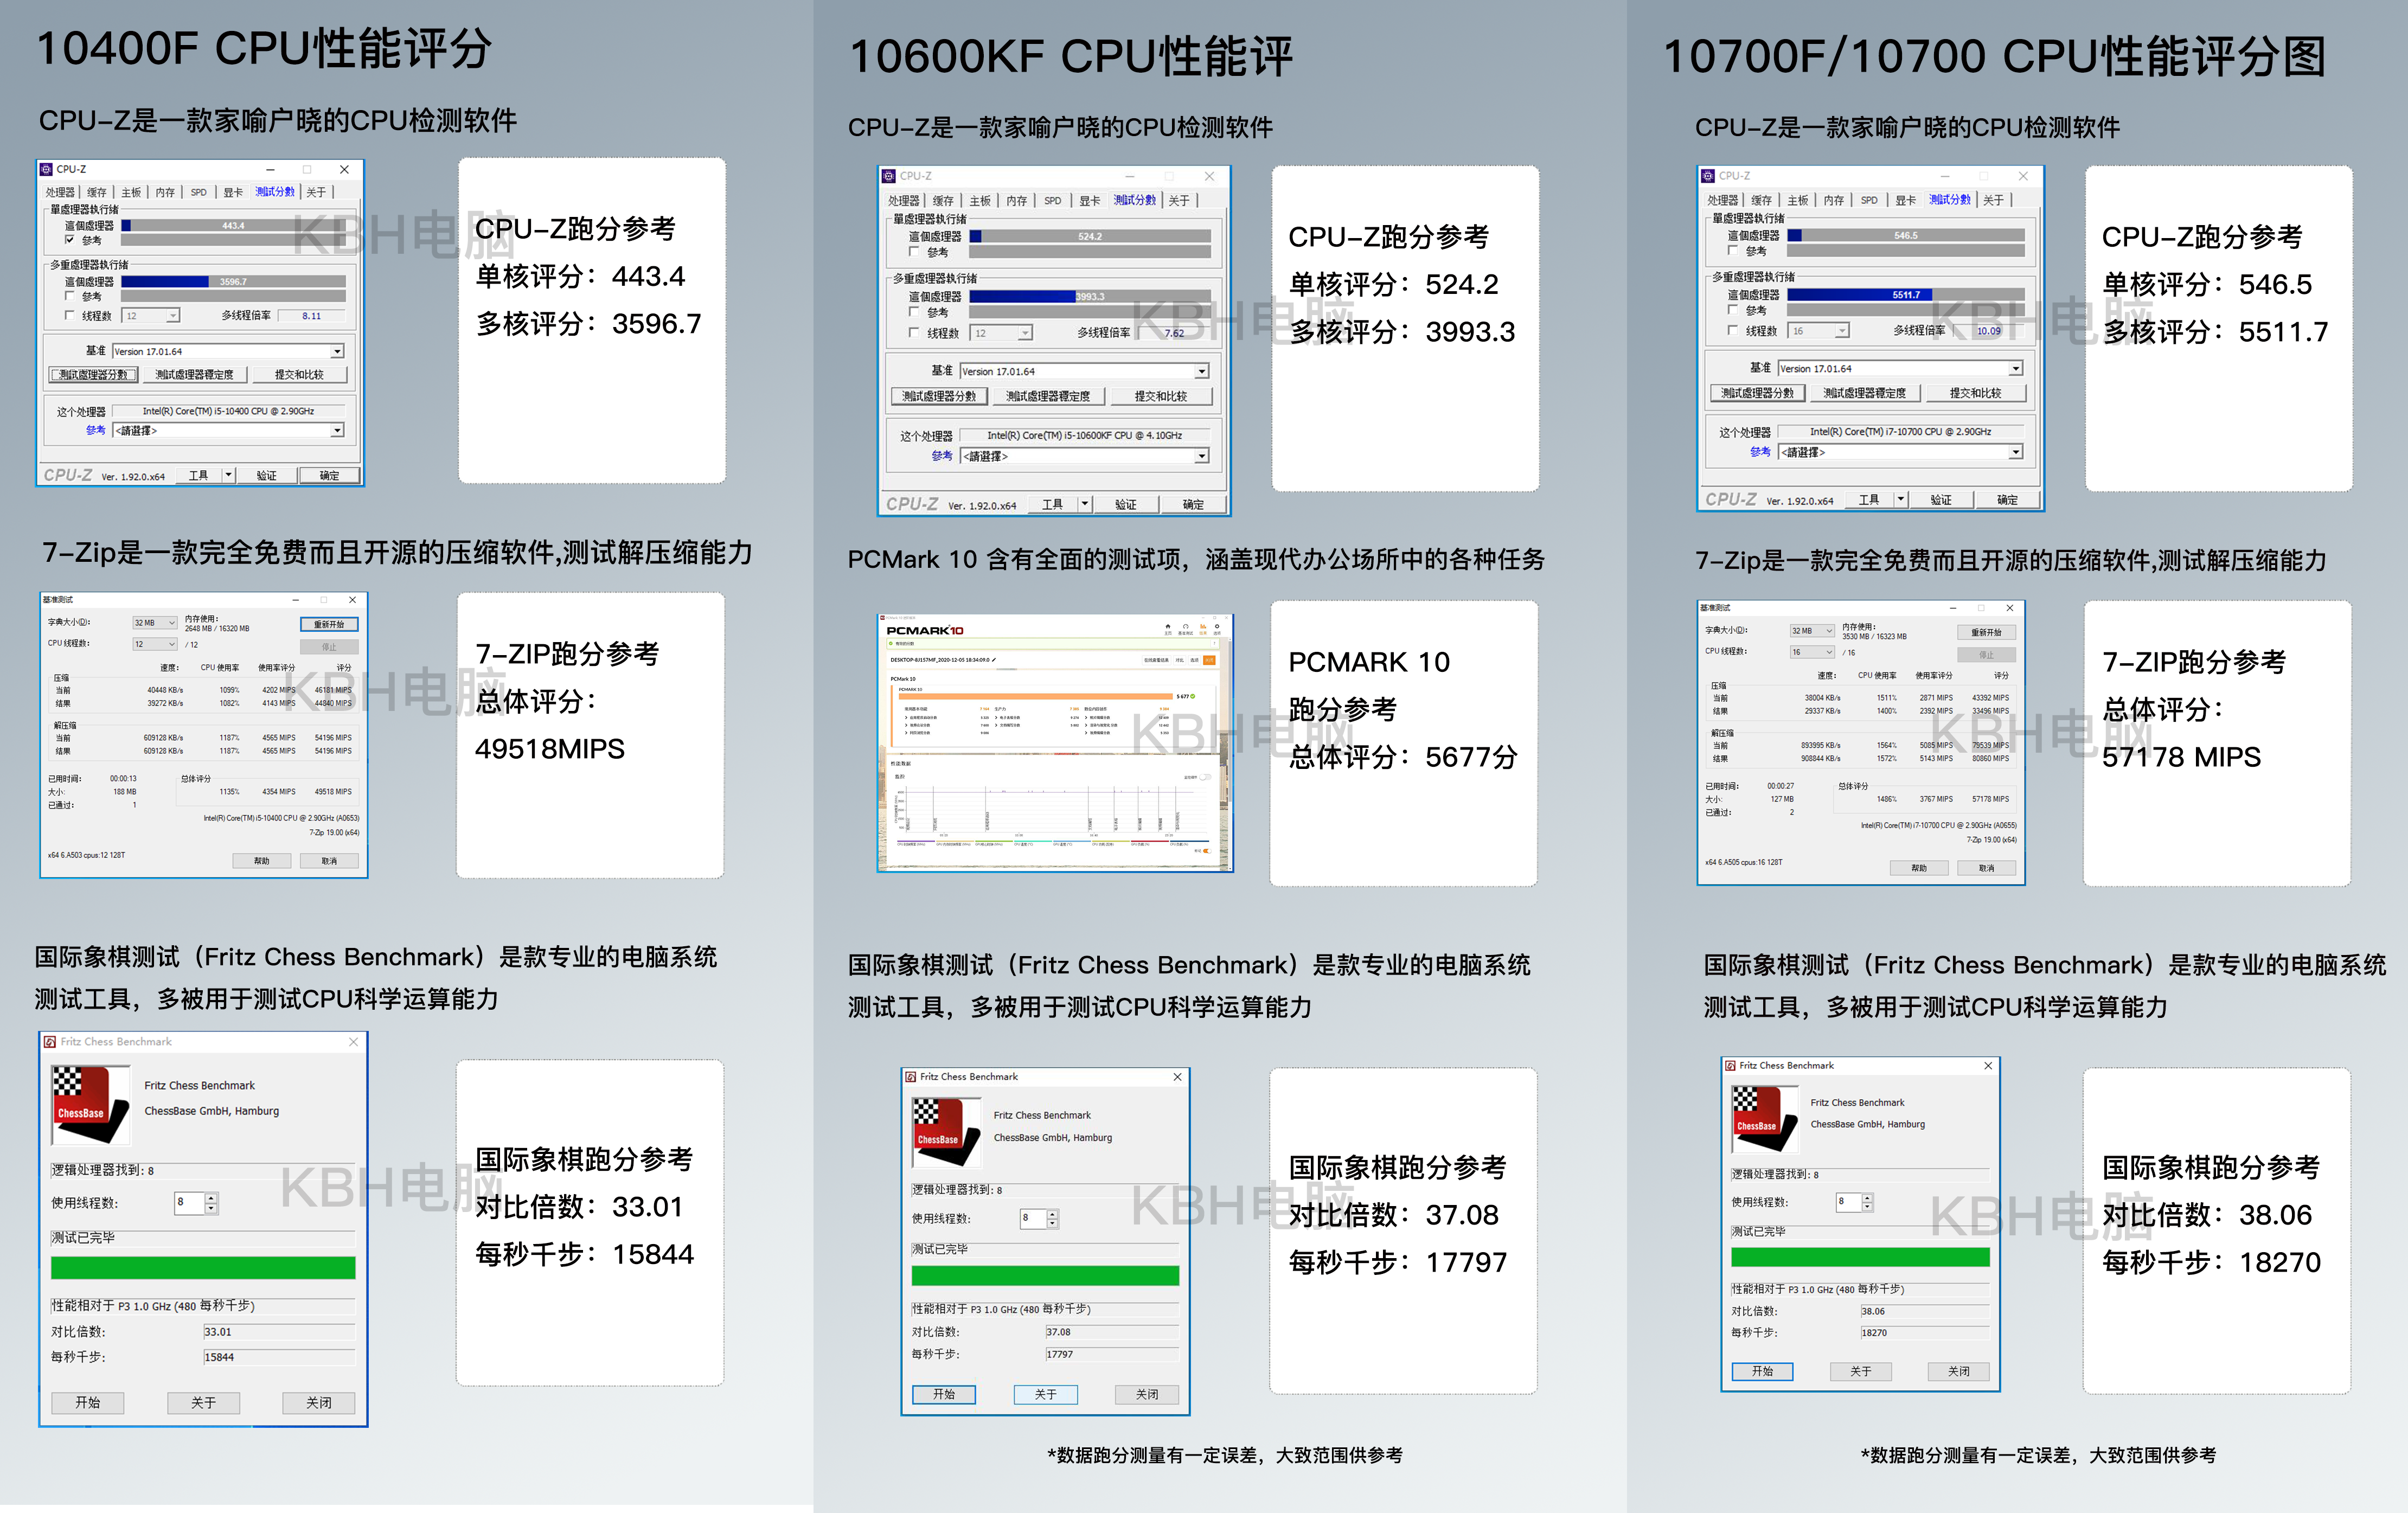Click the Fritz title bar icon in 10400F window
2408x1513 pixels.
pos(50,1042)
